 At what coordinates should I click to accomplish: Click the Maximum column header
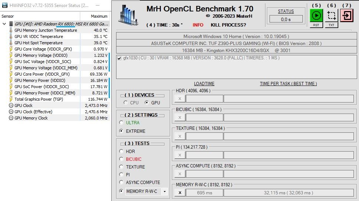pos(99,16)
